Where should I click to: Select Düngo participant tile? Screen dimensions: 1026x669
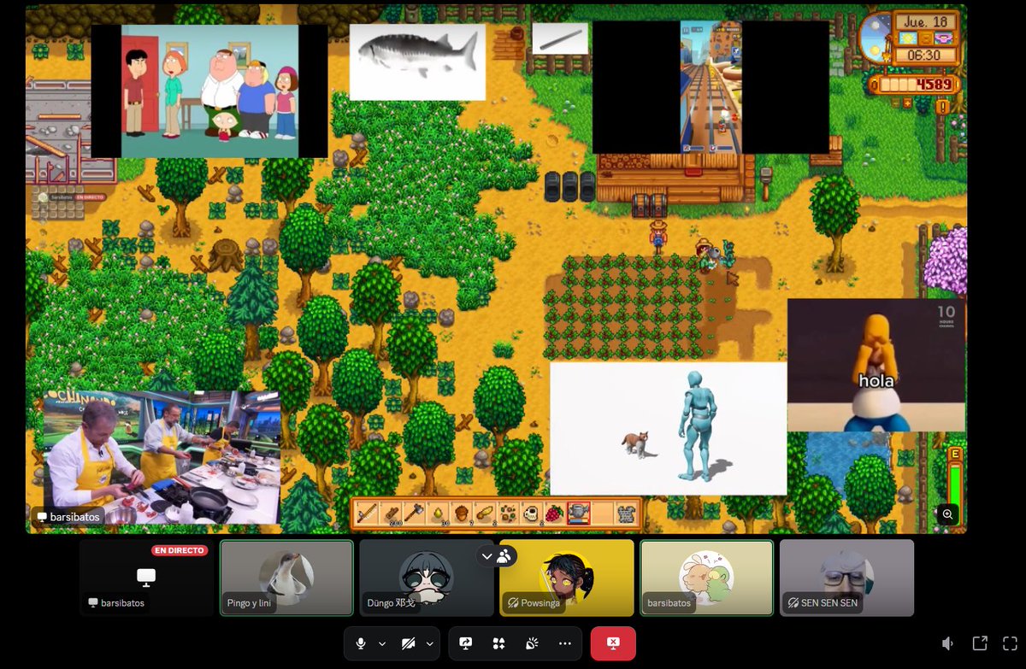[427, 578]
